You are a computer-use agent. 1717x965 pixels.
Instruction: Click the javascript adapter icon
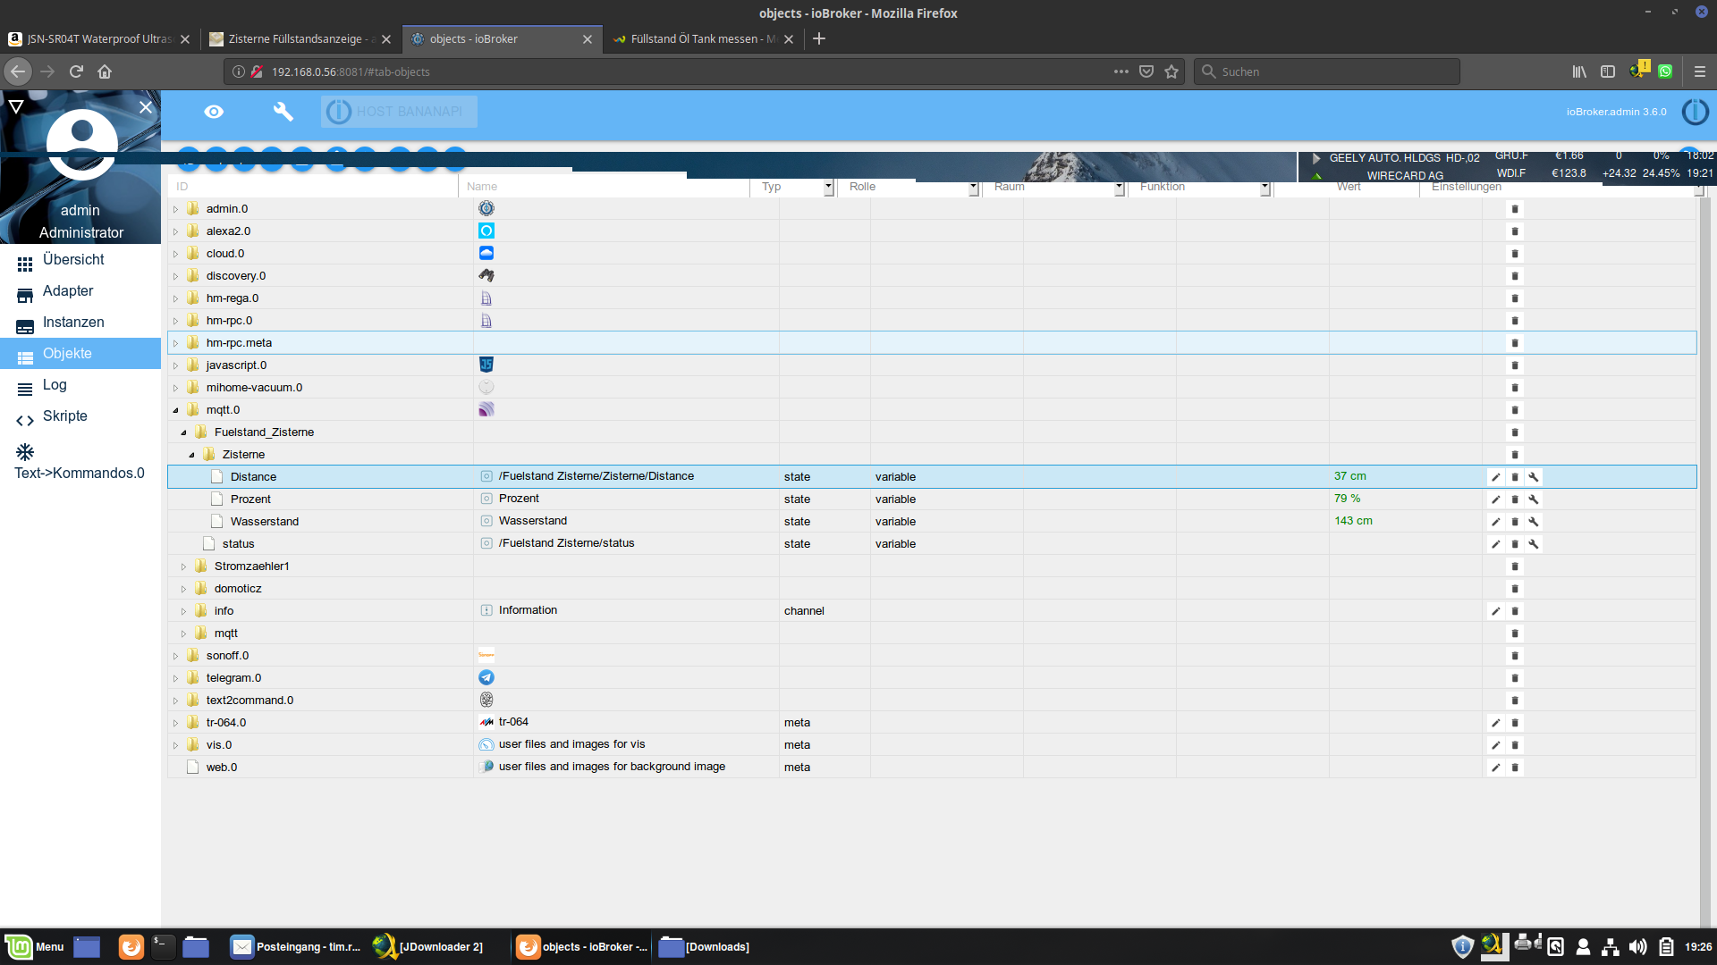coord(486,364)
